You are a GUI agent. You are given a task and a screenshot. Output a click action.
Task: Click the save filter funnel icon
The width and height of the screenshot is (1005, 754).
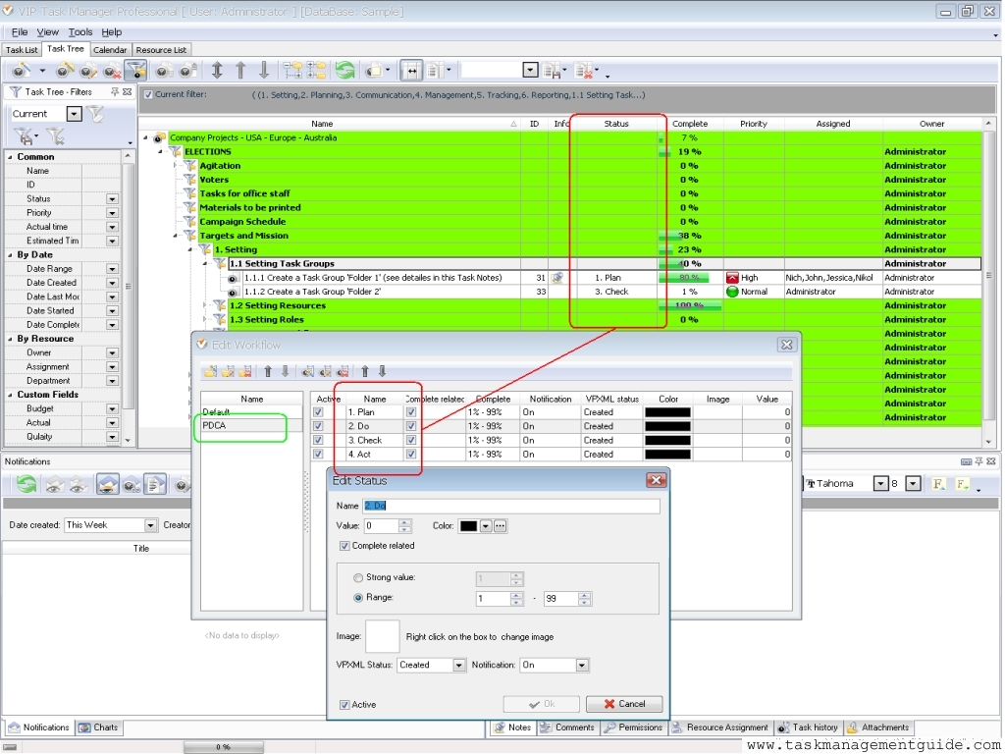coord(24,135)
